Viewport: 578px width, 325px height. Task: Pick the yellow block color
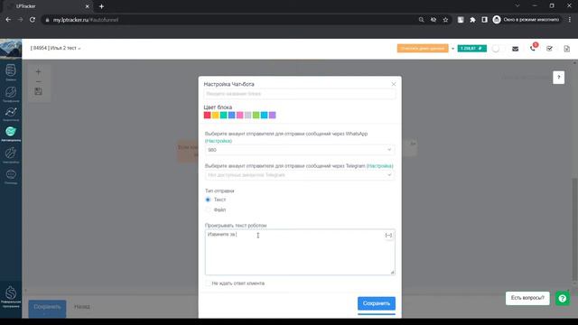point(215,116)
